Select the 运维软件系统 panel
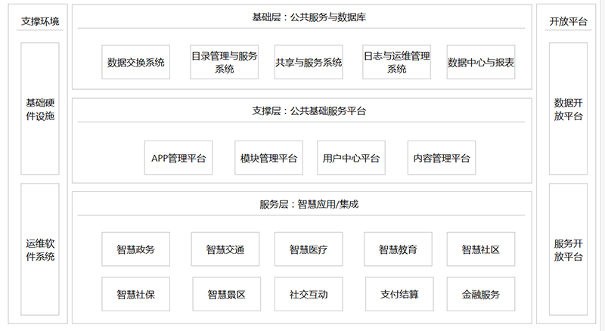 point(40,249)
